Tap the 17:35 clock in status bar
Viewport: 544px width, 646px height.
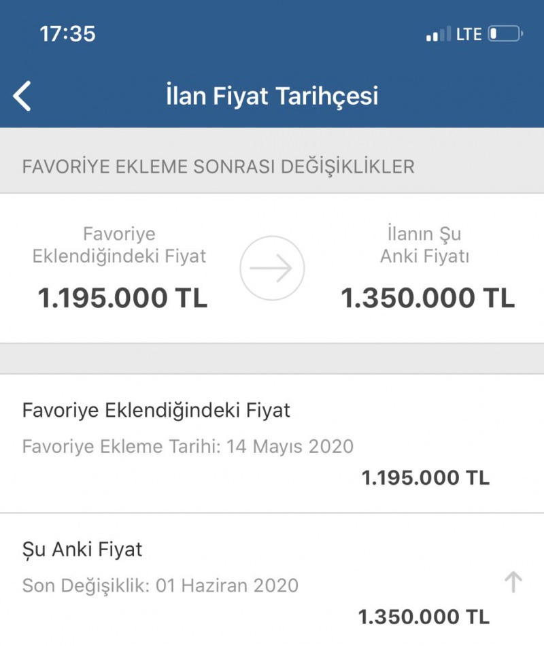pos(67,34)
